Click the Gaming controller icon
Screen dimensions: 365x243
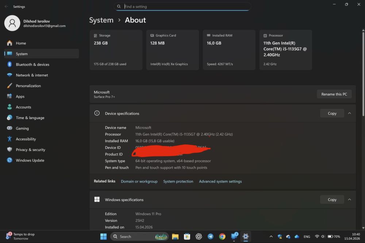pos(9,128)
